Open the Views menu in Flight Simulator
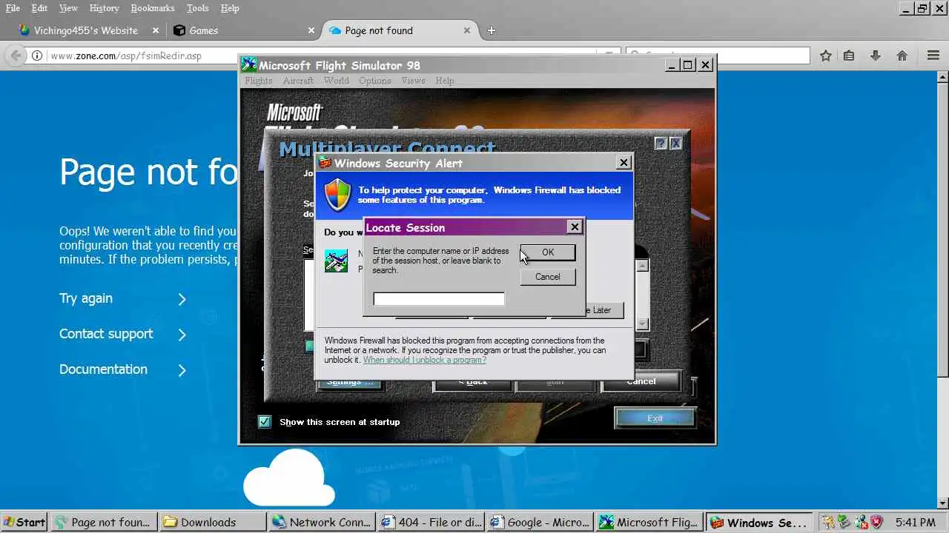Viewport: 949px width, 533px height. coord(413,81)
